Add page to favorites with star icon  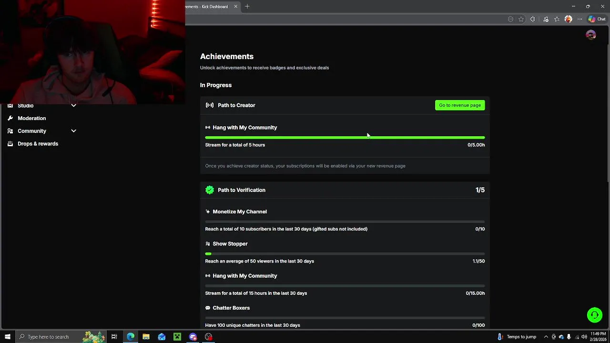click(521, 19)
